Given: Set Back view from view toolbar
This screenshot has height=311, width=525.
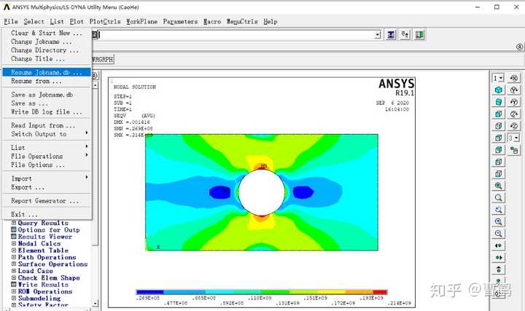Looking at the screenshot, I should pyautogui.click(x=498, y=150).
